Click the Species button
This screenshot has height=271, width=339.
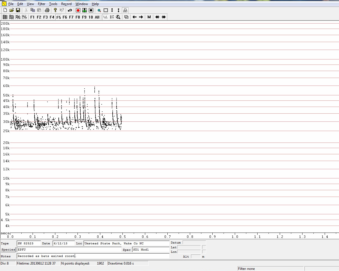pyautogui.click(x=8, y=250)
